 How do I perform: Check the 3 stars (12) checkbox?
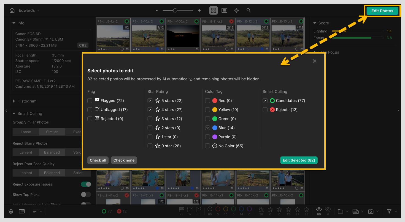click(x=150, y=119)
